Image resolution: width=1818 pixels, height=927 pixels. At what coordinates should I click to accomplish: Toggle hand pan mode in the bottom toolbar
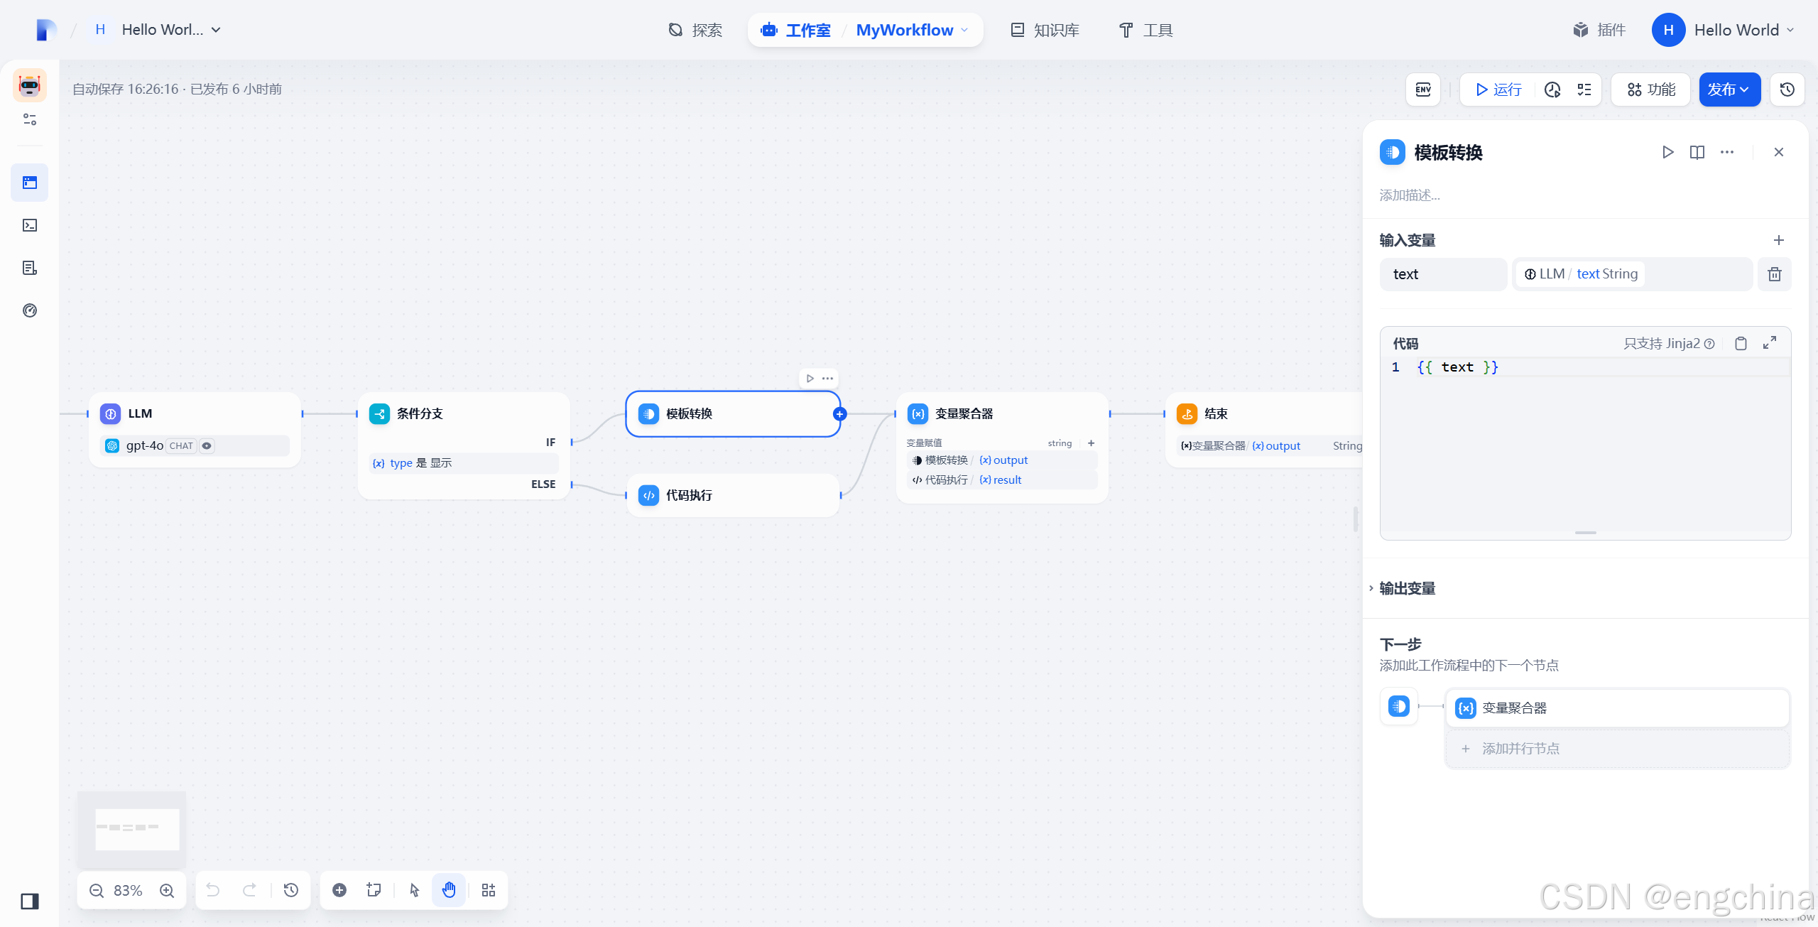(x=449, y=890)
